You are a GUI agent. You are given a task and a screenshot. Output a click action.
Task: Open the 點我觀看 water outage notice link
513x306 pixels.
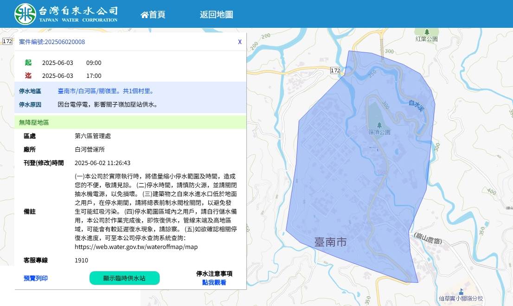click(x=214, y=282)
